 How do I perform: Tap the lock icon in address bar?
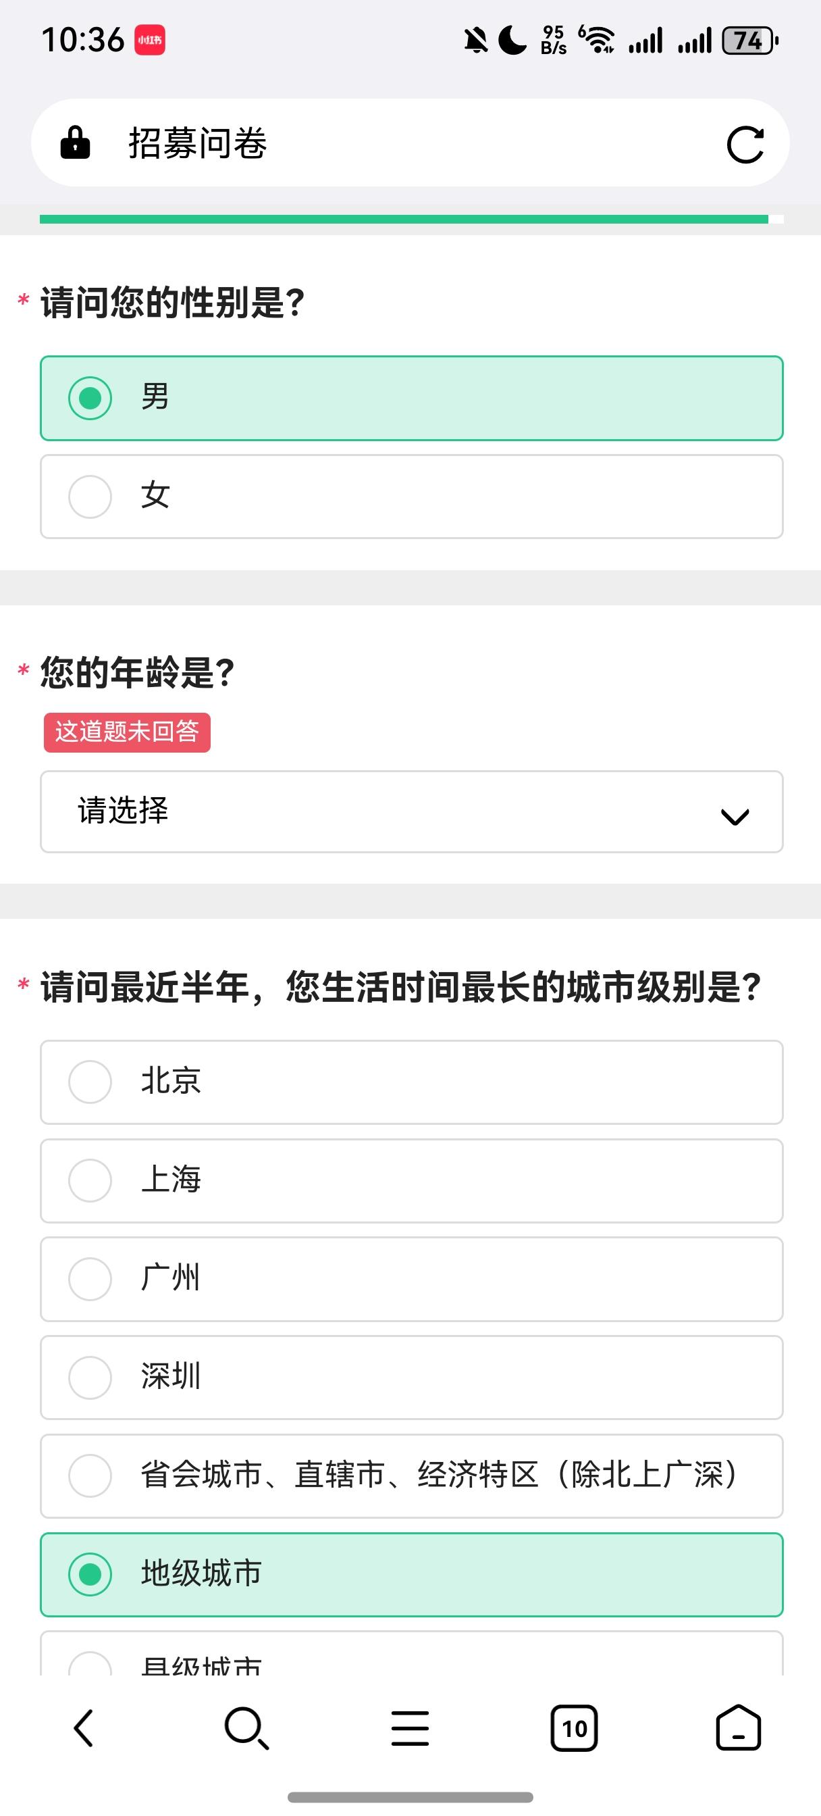pyautogui.click(x=76, y=143)
